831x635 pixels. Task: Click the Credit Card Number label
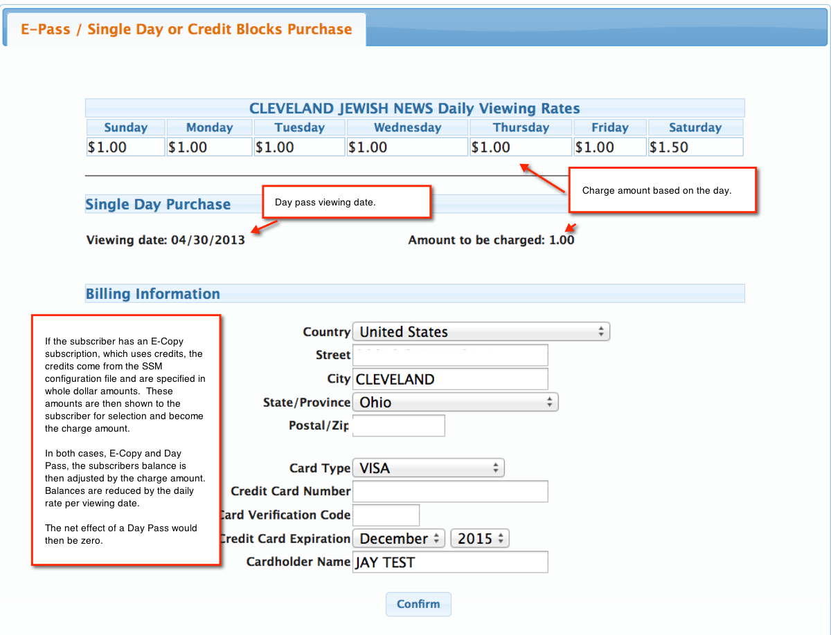291,491
